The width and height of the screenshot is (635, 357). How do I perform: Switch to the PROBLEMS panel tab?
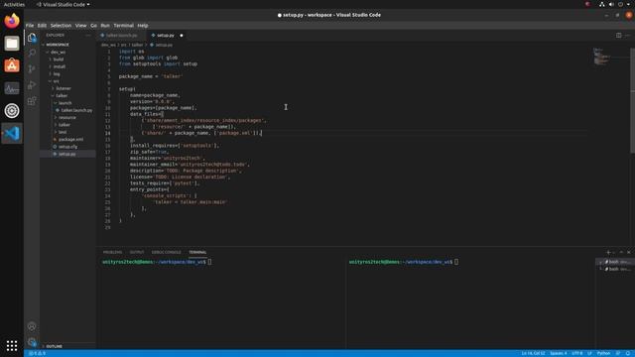[x=112, y=252]
